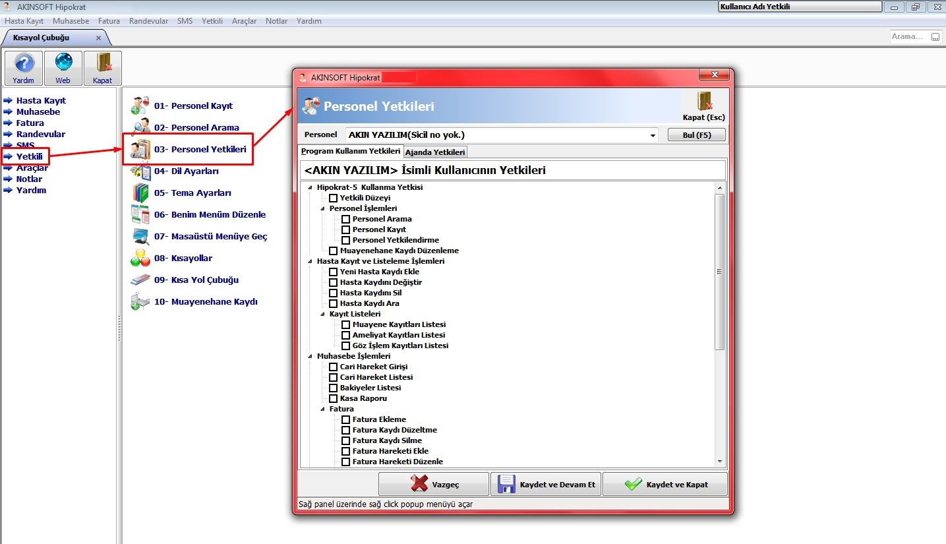Check Hasta Kaydını Sil checkbox
This screenshot has width=946, height=544.
pos(334,293)
